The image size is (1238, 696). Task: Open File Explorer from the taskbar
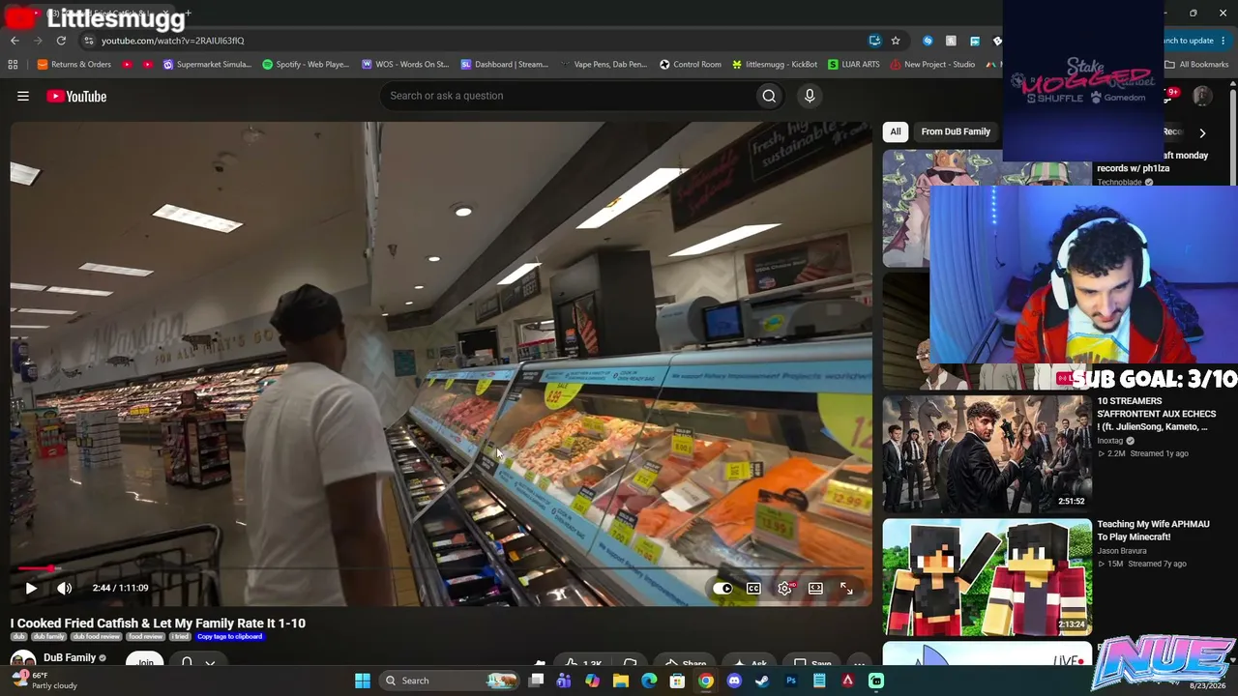(621, 681)
